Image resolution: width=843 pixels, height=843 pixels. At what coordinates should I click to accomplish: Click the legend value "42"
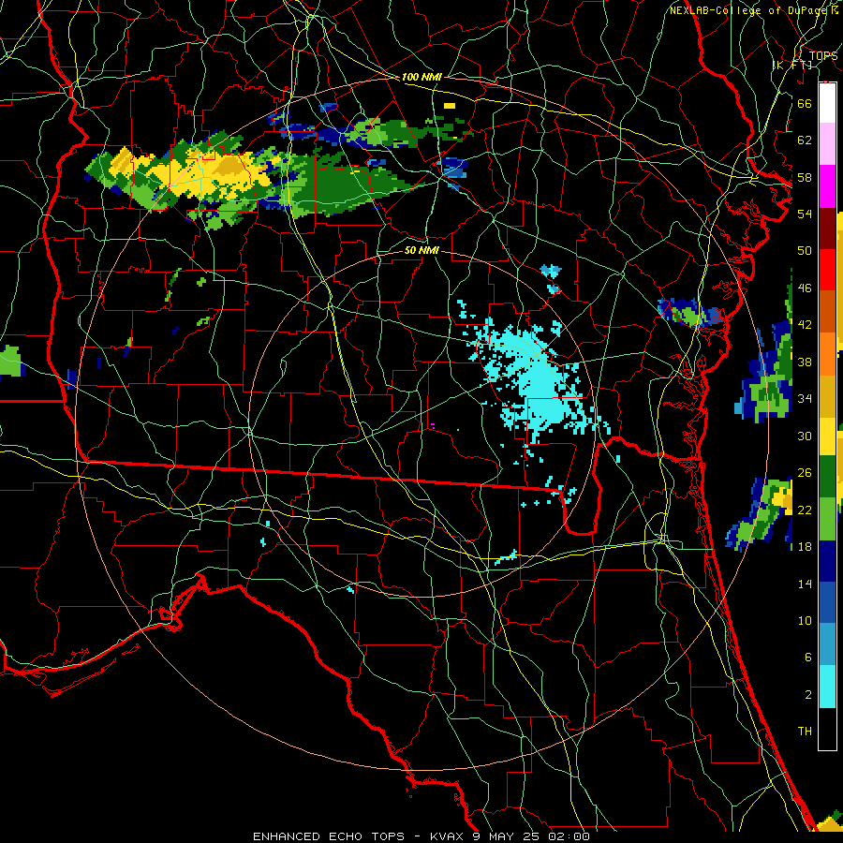point(805,324)
